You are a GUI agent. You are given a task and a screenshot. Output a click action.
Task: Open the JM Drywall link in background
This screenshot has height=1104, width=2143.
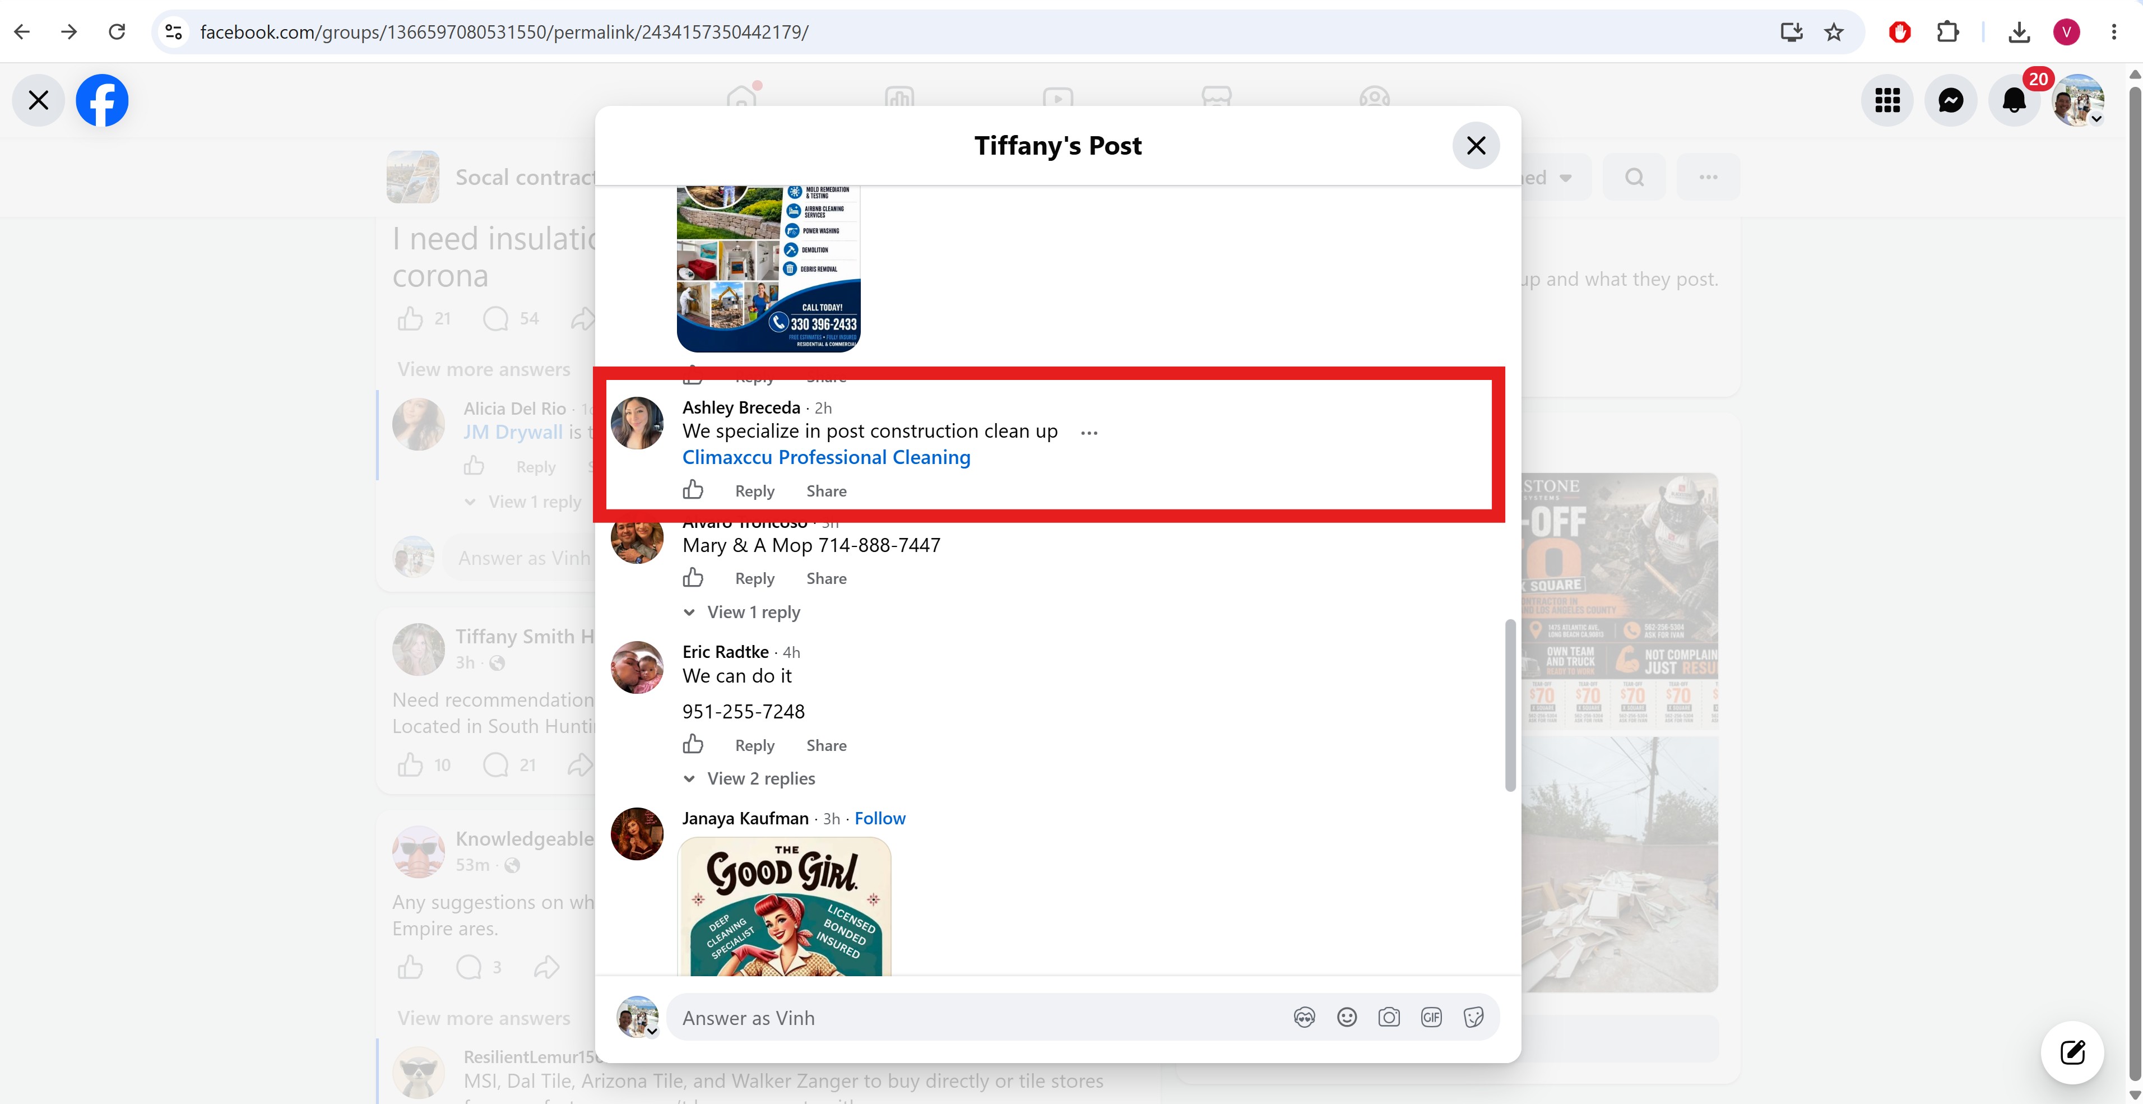pyautogui.click(x=512, y=433)
